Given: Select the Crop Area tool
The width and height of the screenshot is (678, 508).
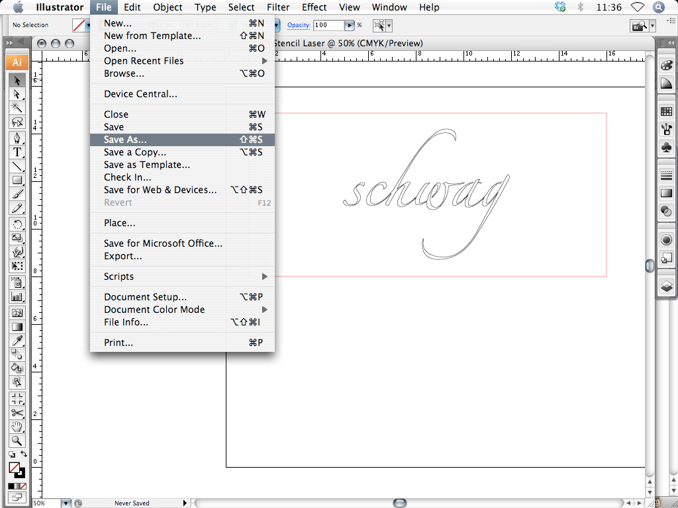Looking at the screenshot, I should tap(17, 398).
